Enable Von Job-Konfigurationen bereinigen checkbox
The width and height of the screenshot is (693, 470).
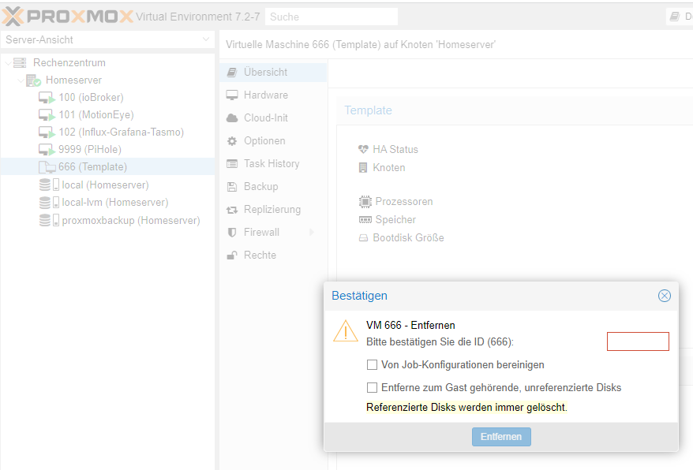pos(372,365)
